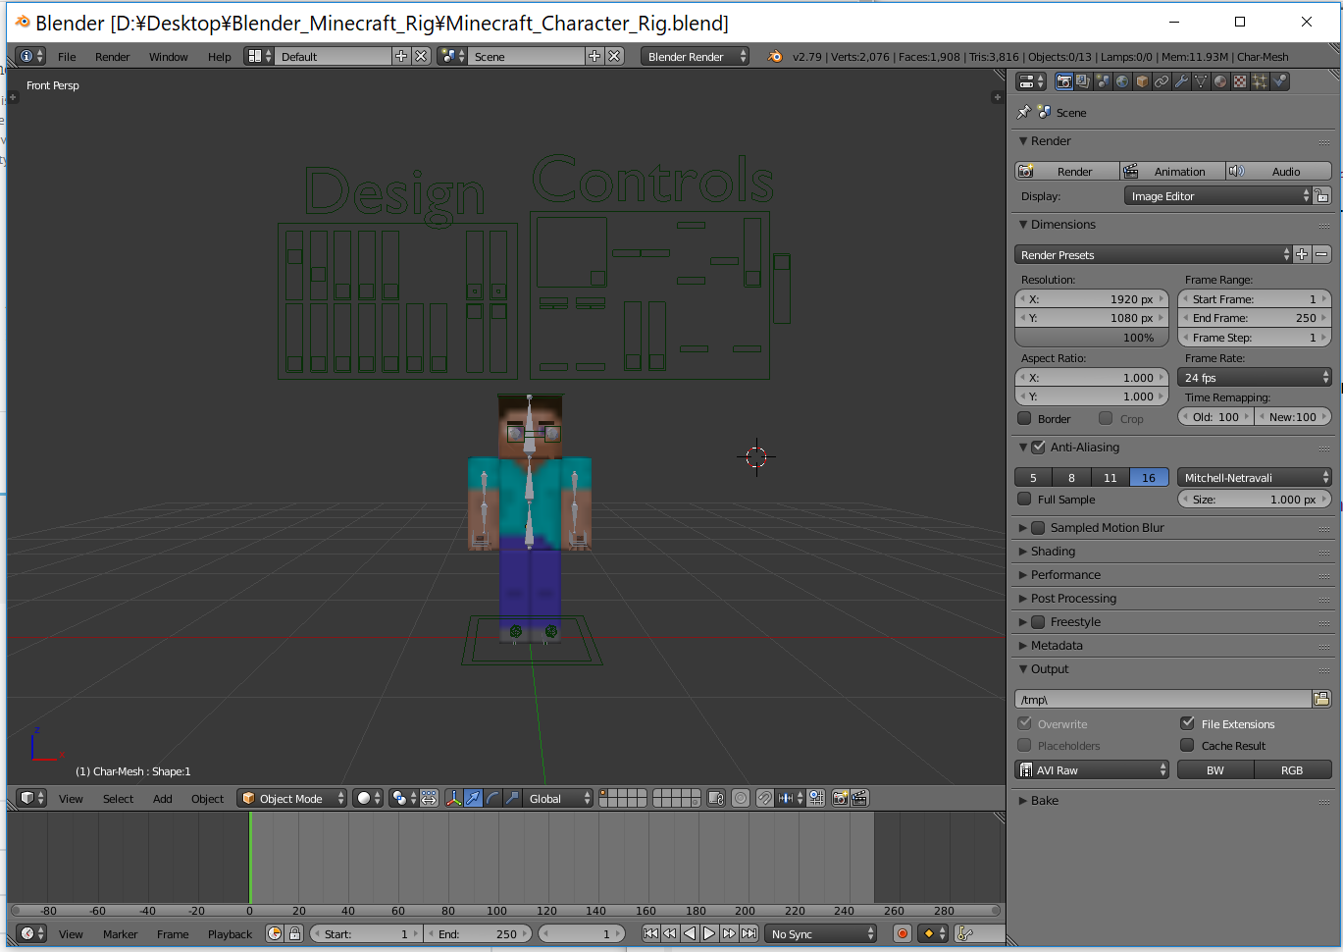Open the Mitchell-Netravali filter dropdown
Viewport: 1343px width, 952px height.
[x=1255, y=477]
